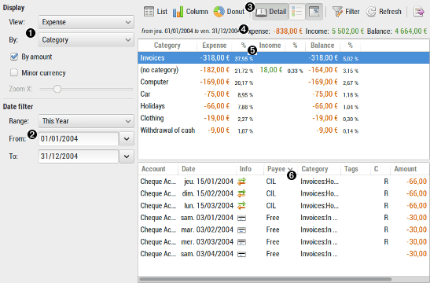Click card payment icon on 03/02/2004 row

point(241,230)
